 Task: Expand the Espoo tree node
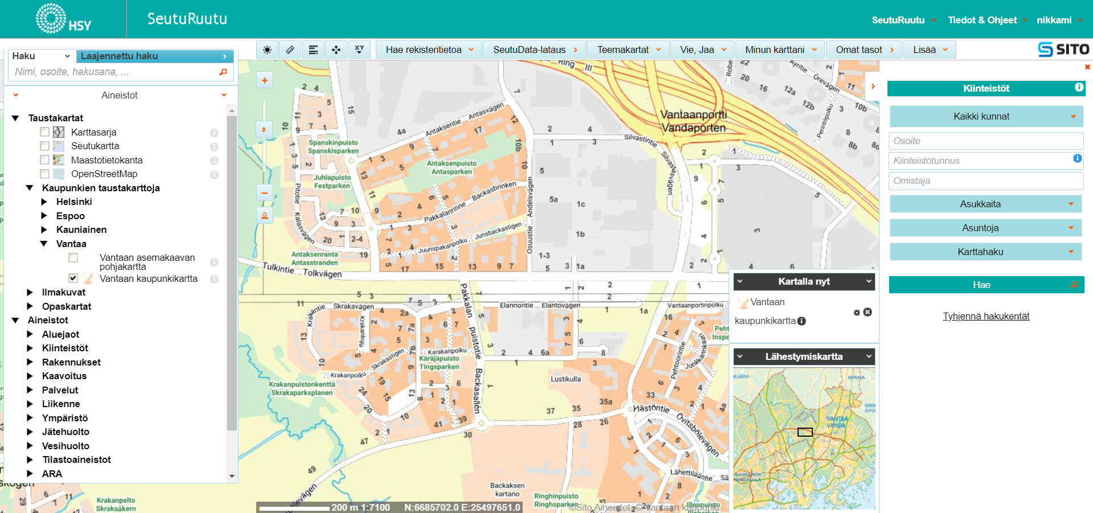click(x=44, y=215)
